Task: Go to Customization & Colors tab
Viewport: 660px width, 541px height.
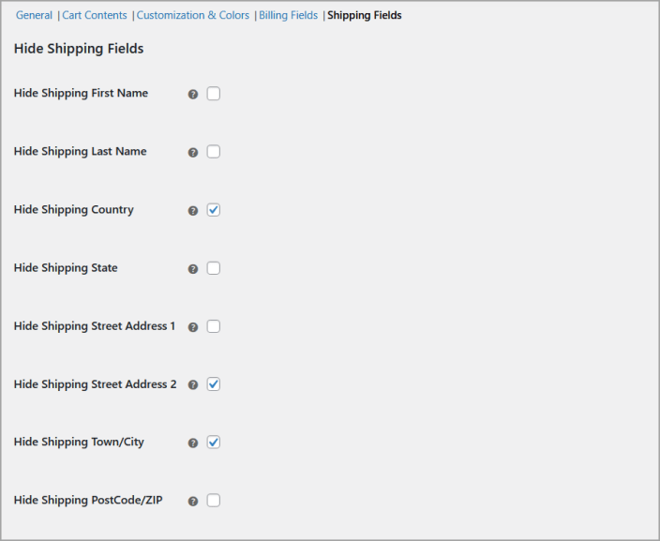Action: [193, 16]
